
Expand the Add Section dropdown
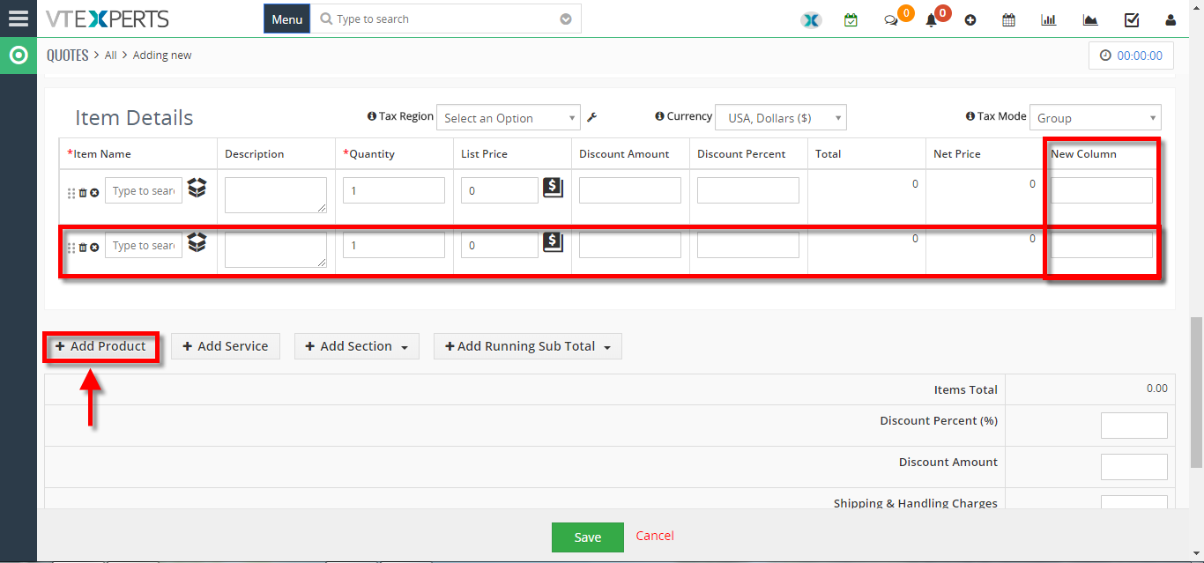coord(356,346)
